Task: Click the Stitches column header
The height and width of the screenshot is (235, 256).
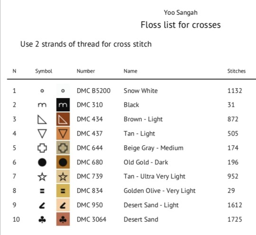Action: [x=237, y=71]
